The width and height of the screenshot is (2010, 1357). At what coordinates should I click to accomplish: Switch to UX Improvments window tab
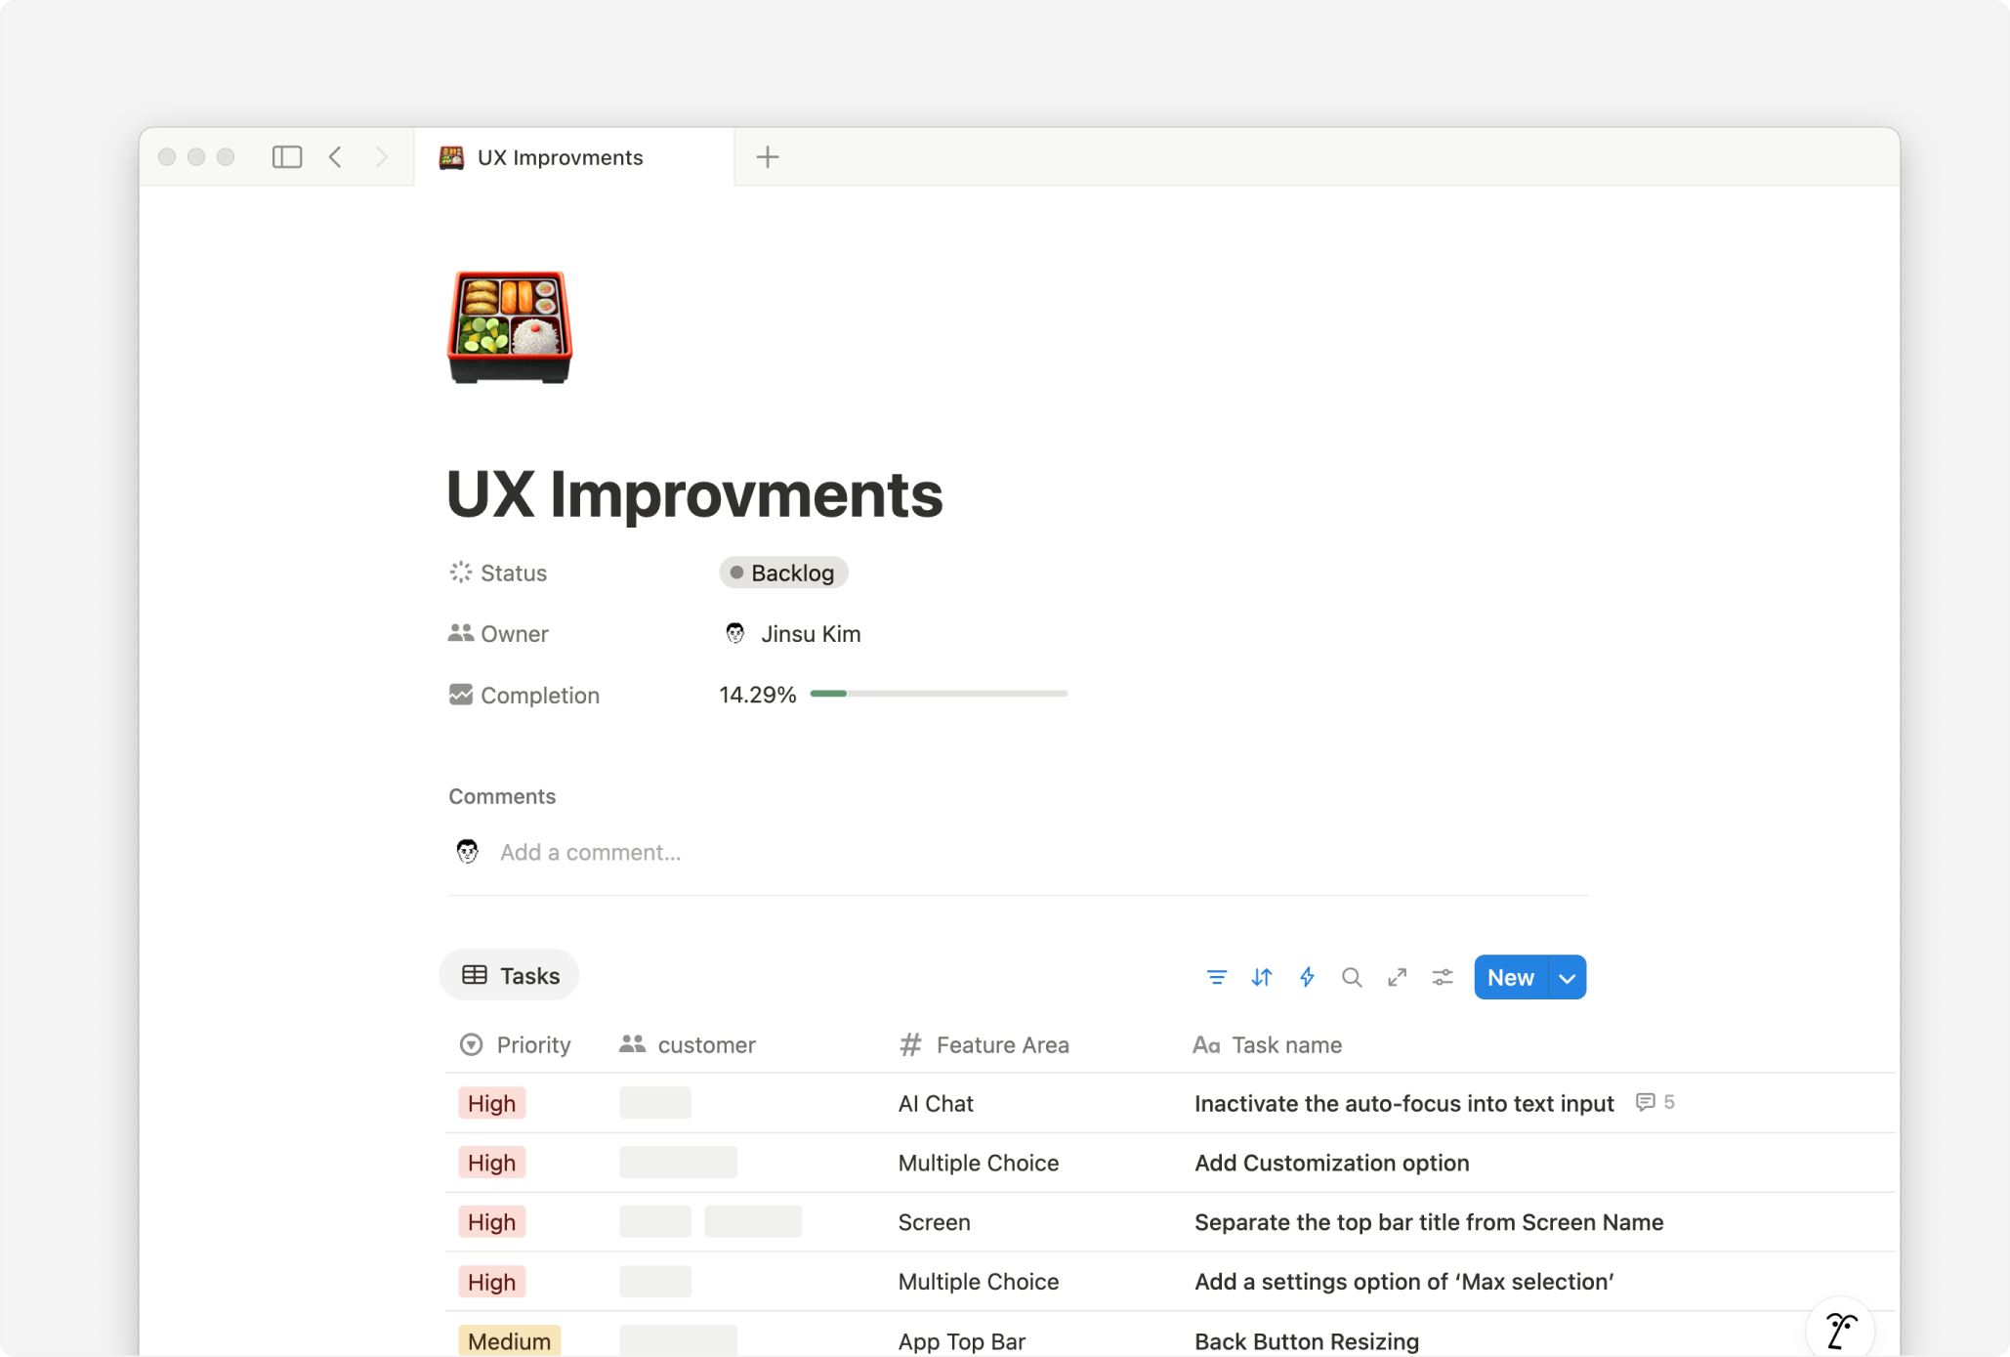pyautogui.click(x=560, y=157)
